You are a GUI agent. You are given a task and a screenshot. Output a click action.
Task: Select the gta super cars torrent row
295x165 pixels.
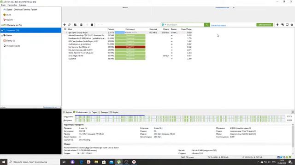coord(128,33)
